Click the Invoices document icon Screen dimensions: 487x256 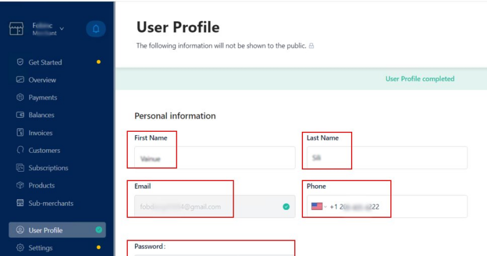click(20, 132)
